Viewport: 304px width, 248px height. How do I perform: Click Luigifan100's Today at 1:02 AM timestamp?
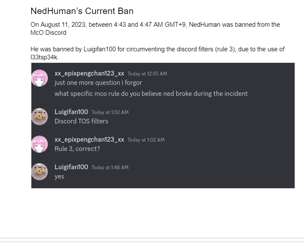[x=110, y=112]
